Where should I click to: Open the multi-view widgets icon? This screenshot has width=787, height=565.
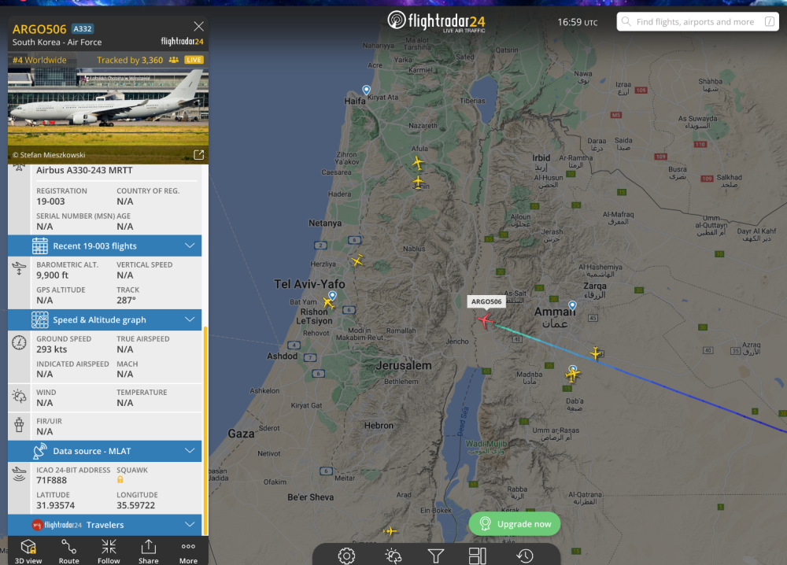coord(478,556)
